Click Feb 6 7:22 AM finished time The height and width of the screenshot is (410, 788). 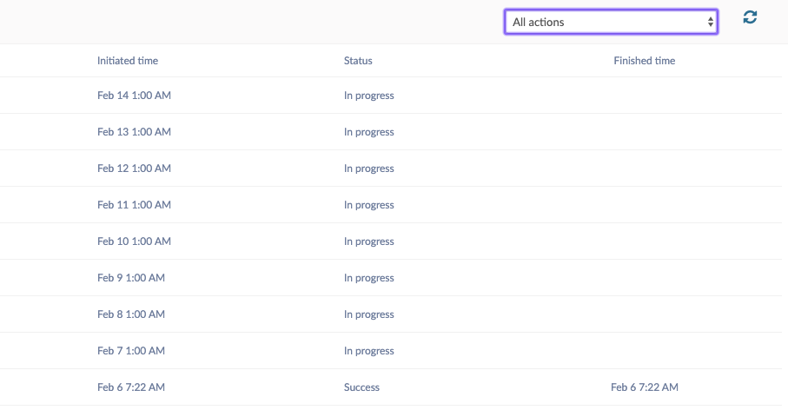pos(645,387)
